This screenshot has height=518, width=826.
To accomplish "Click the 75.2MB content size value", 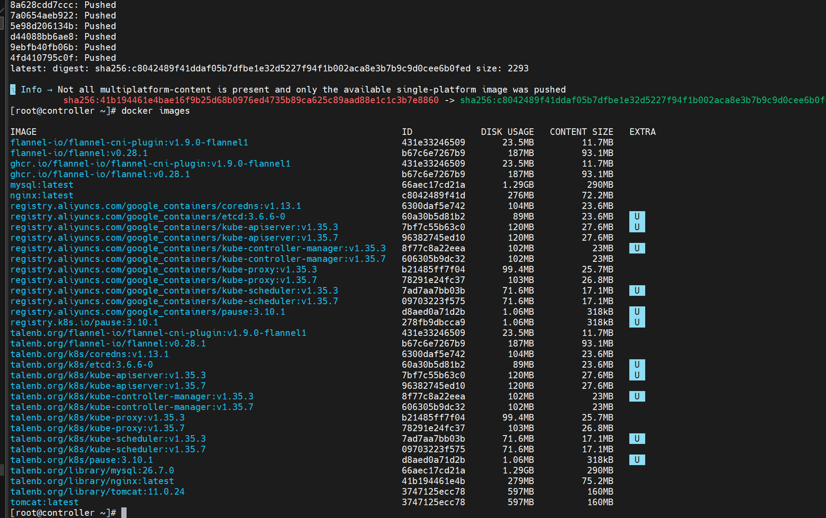I will point(598,481).
